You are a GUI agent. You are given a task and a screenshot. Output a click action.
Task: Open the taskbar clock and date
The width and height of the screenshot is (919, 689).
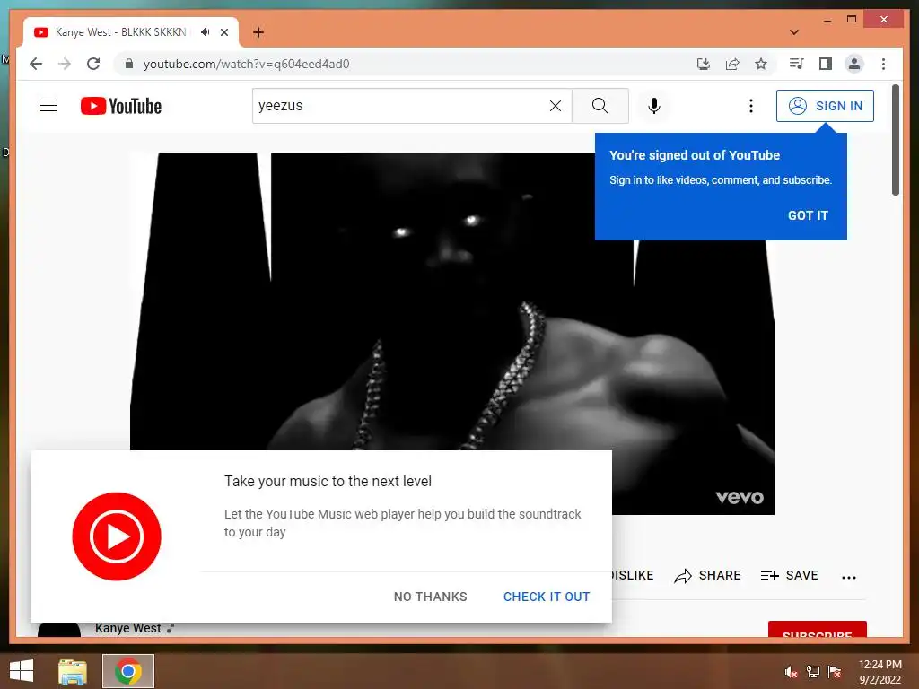[880, 672]
